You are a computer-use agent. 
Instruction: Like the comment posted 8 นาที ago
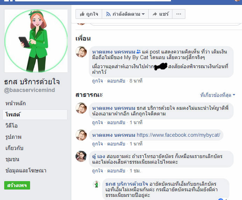tap(98, 81)
